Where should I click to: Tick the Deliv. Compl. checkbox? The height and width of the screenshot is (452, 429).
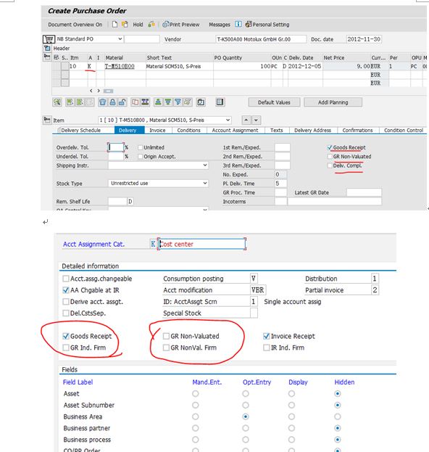330,165
